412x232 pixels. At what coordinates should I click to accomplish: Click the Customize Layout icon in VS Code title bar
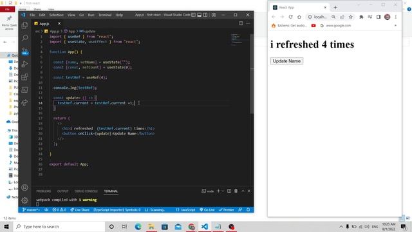point(214,15)
